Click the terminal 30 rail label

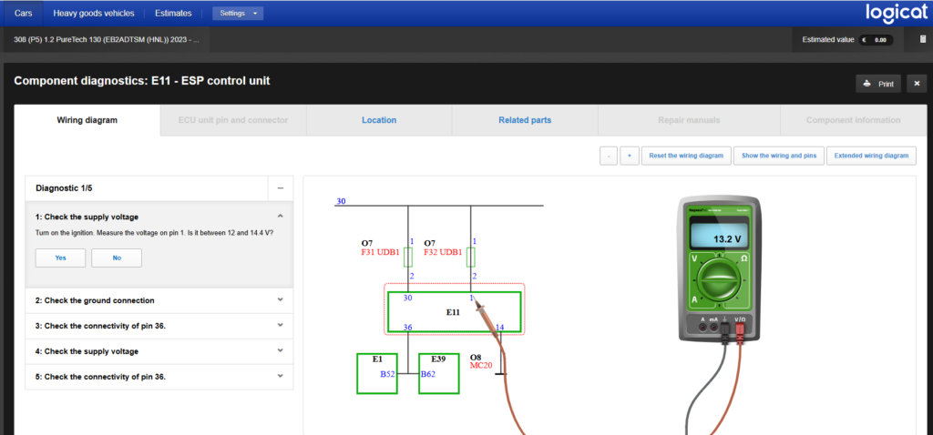pos(341,201)
